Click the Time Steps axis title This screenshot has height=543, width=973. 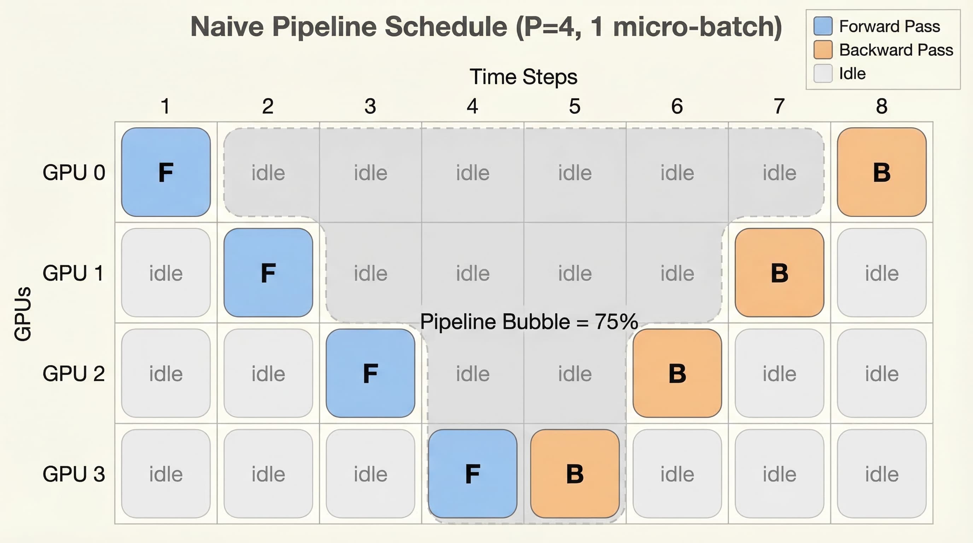tap(523, 77)
